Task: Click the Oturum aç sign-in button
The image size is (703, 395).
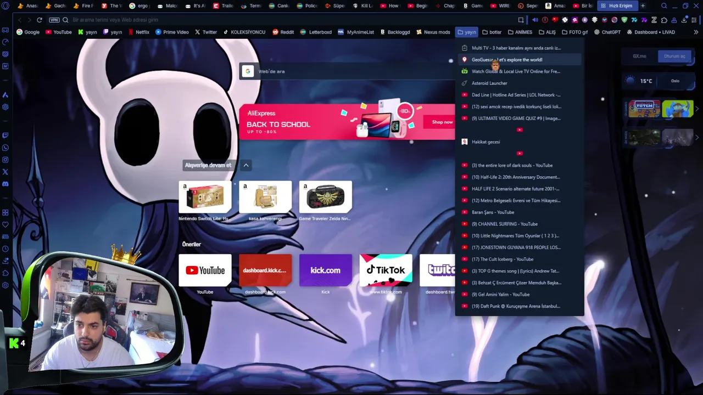Action: tap(674, 56)
